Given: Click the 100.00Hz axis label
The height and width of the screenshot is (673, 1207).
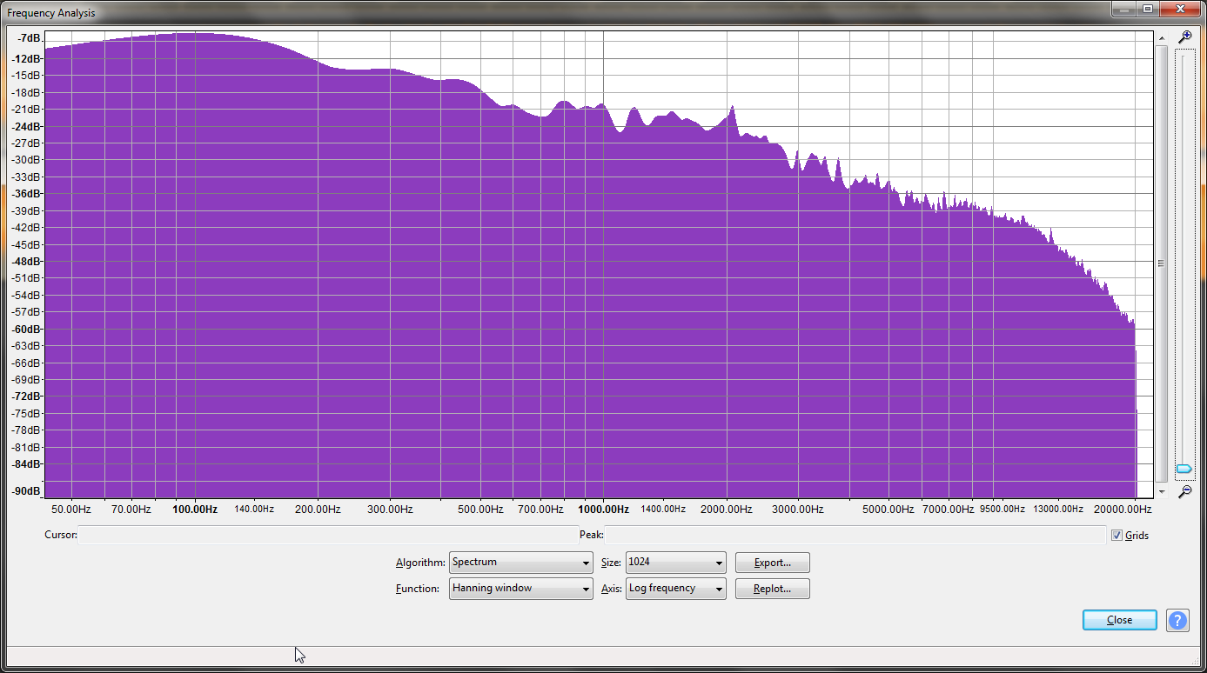Looking at the screenshot, I should [195, 510].
